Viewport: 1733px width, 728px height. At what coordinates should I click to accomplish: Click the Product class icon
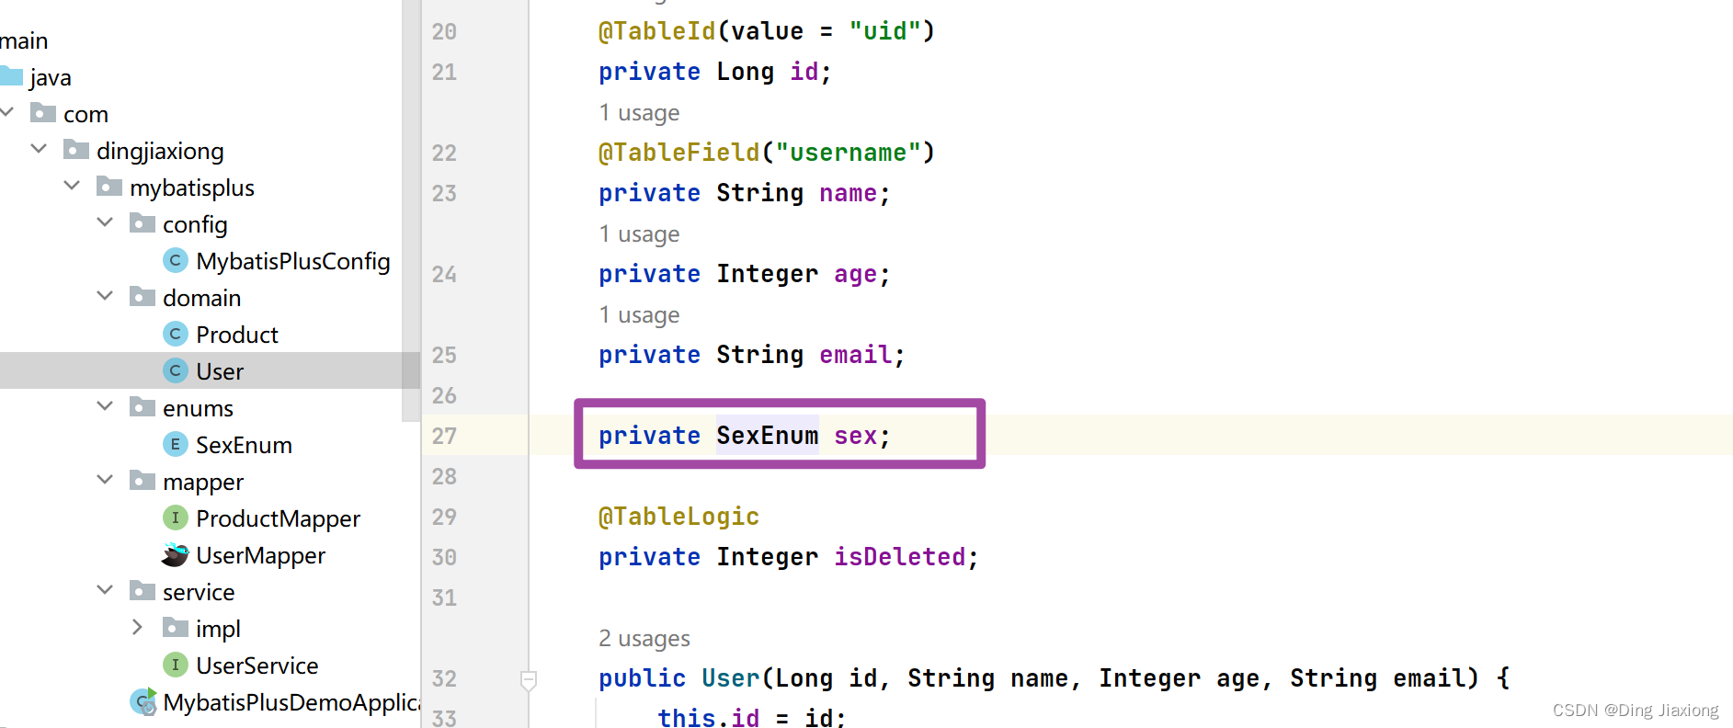coord(176,334)
